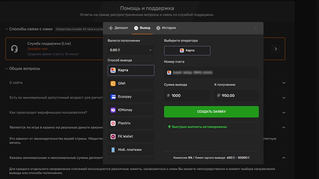The width and height of the screenshot is (319, 179).
Task: Collapse the 'Общие вопросы' section
Action: (x=7, y=69)
